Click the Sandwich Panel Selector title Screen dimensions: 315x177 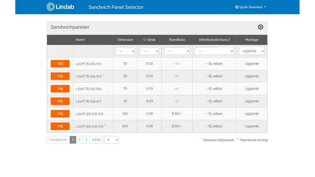116,7
